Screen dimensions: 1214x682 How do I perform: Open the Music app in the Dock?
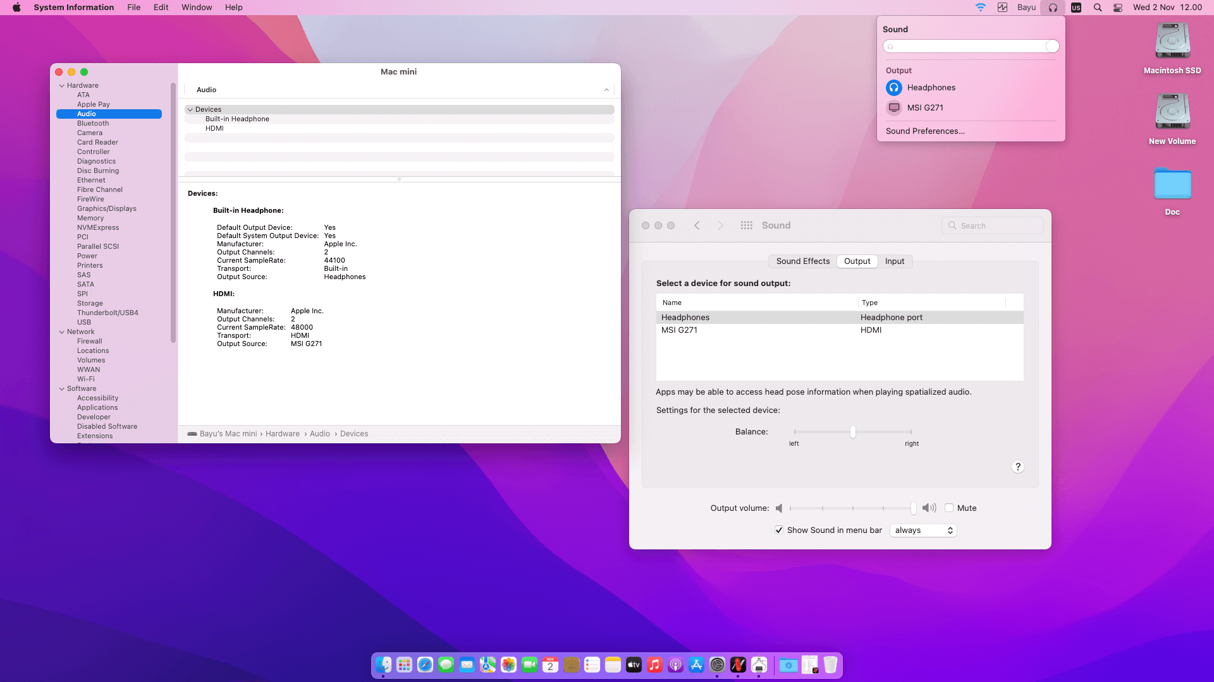[x=654, y=665]
